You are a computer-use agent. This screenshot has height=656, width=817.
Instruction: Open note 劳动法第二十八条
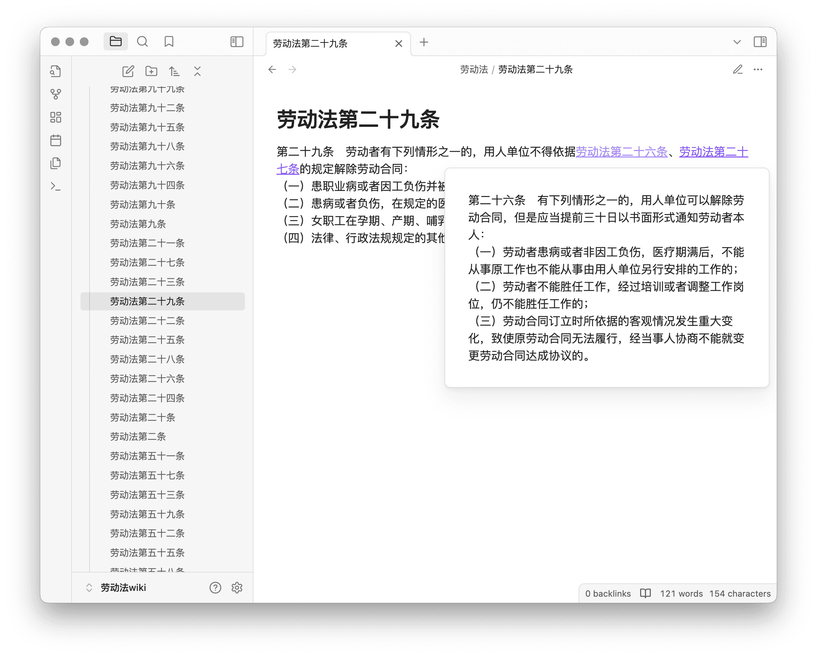coord(163,359)
